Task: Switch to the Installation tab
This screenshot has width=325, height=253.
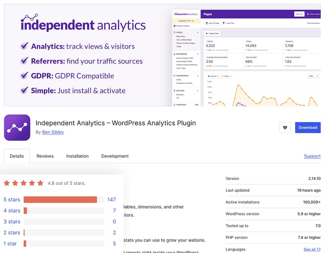Action: click(77, 156)
